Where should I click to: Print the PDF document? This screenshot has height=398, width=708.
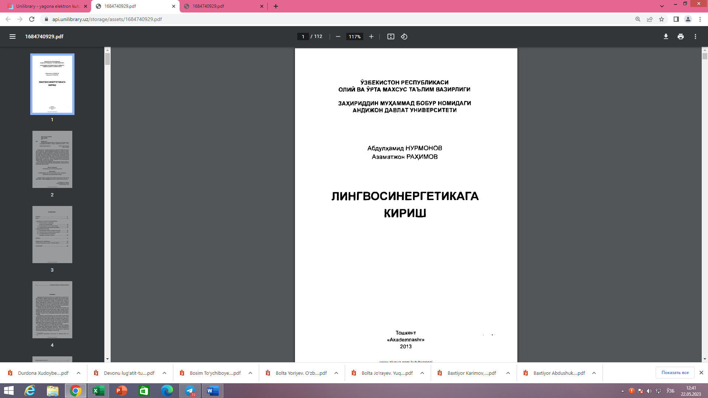[x=680, y=36]
